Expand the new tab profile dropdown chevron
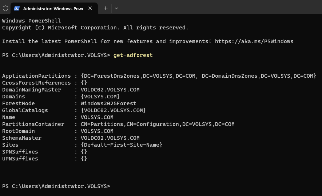The height and width of the screenshot is (196, 322). (116, 8)
